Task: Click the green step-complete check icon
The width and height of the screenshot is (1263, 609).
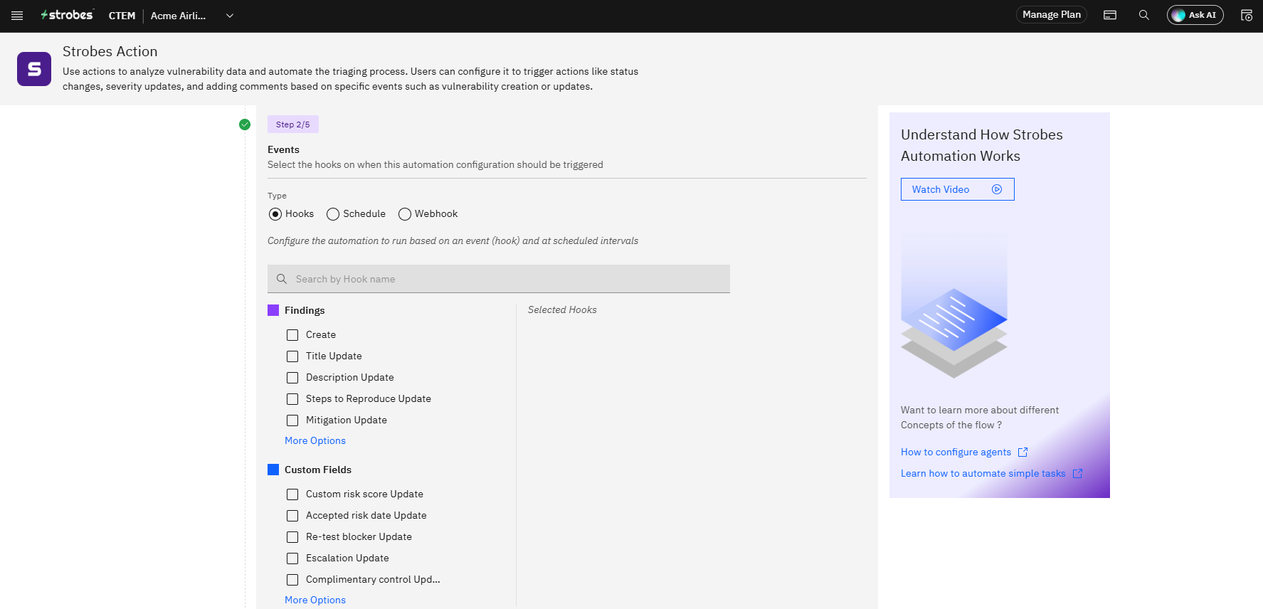Action: coord(245,125)
